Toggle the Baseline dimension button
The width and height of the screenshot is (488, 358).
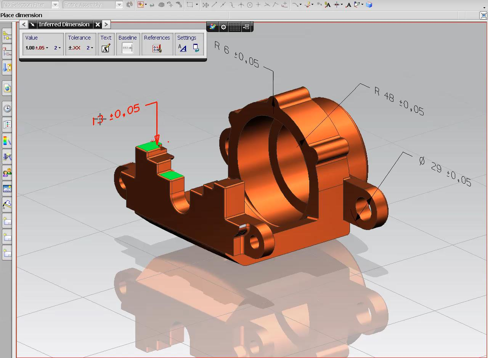(x=127, y=48)
